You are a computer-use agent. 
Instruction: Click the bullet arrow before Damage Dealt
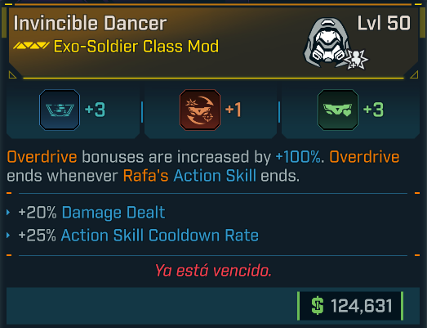[8, 213]
